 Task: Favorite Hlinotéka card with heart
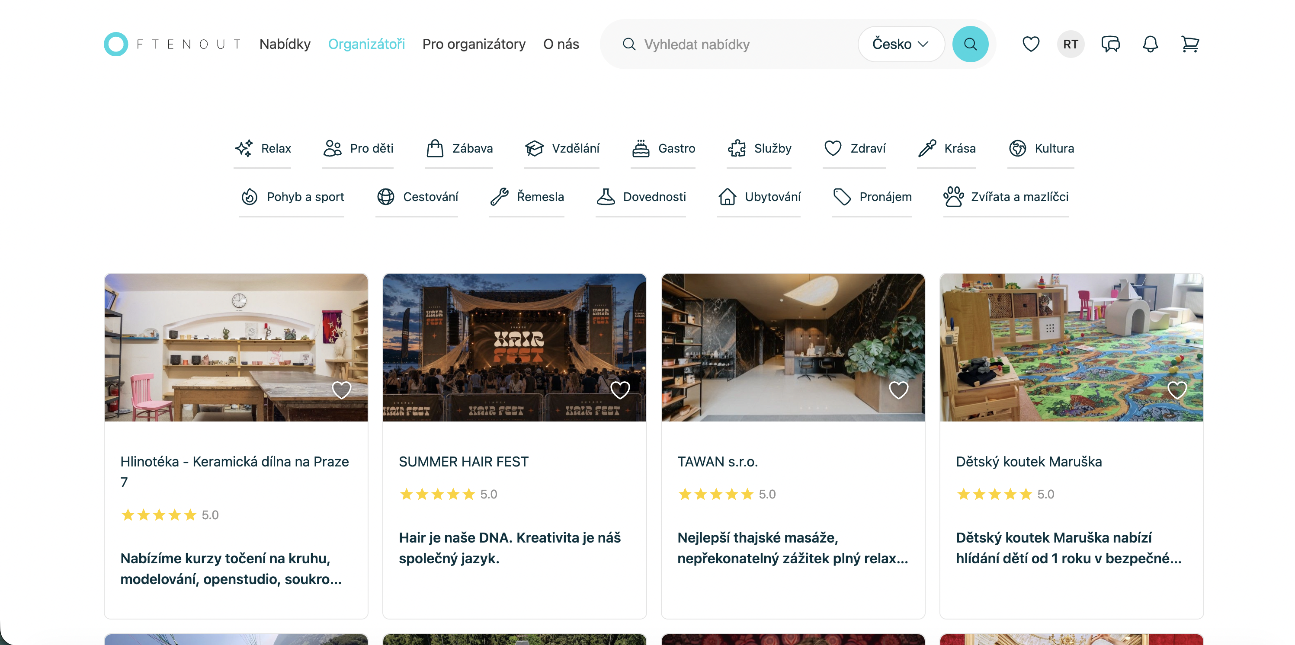pyautogui.click(x=342, y=390)
